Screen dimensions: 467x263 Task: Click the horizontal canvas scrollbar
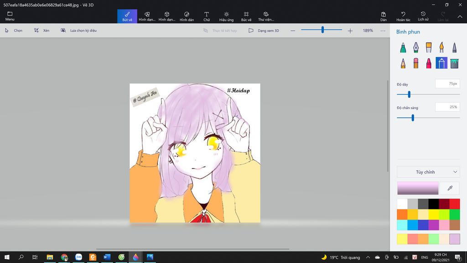coord(193,249)
